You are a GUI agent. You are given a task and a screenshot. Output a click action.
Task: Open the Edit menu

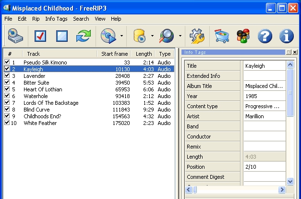pyautogui.click(x=22, y=19)
